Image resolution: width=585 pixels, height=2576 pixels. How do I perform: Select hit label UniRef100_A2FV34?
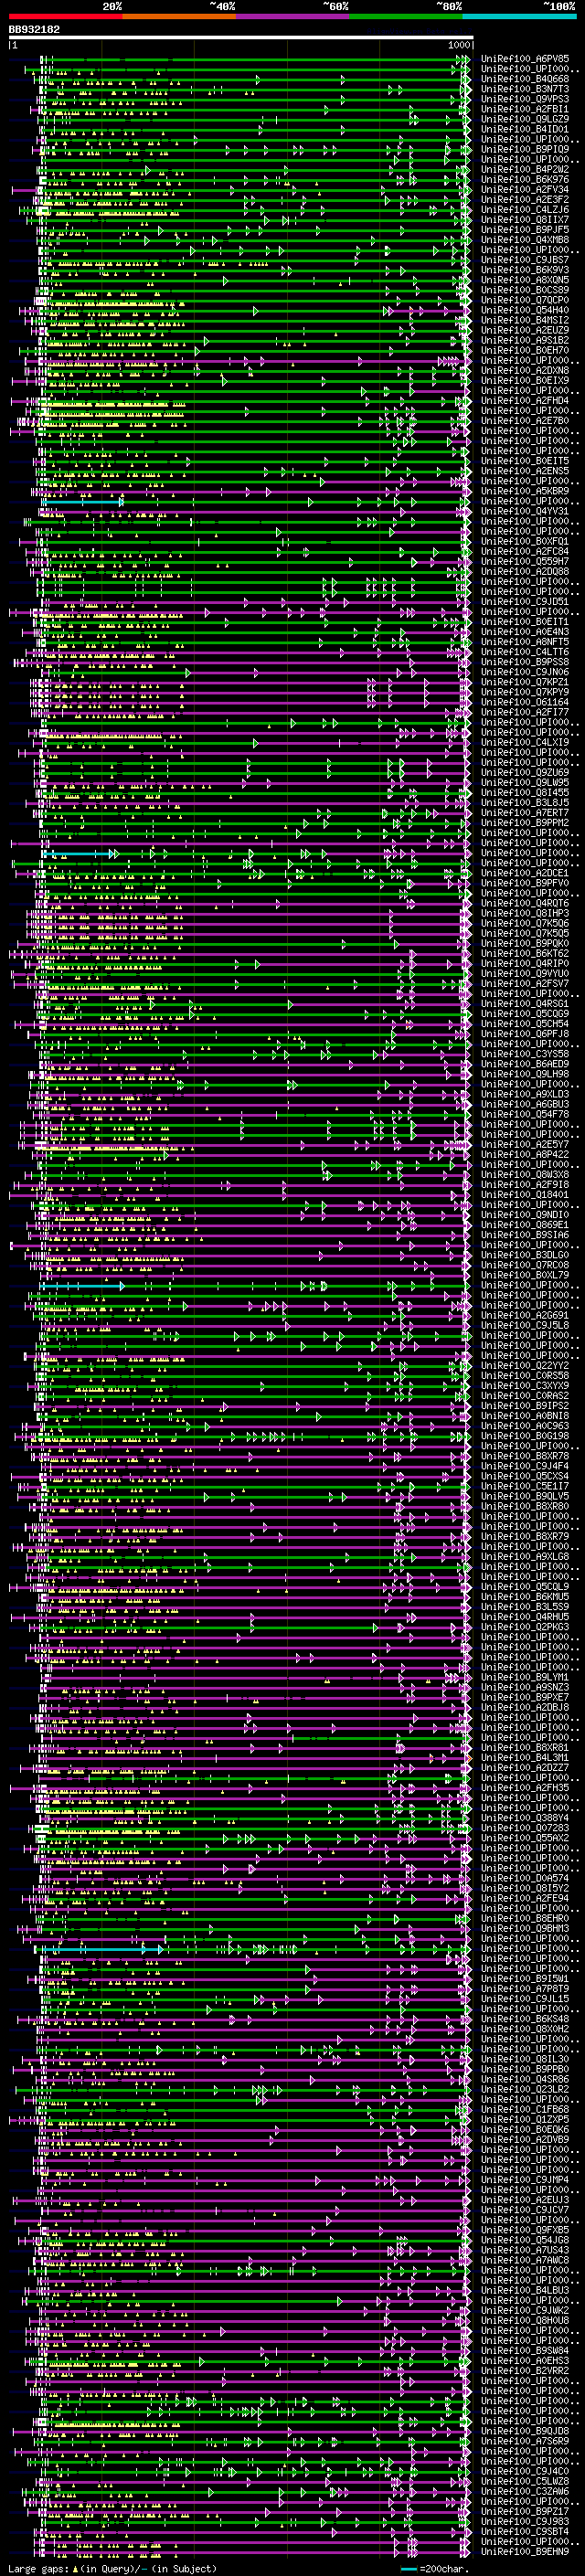click(x=525, y=189)
